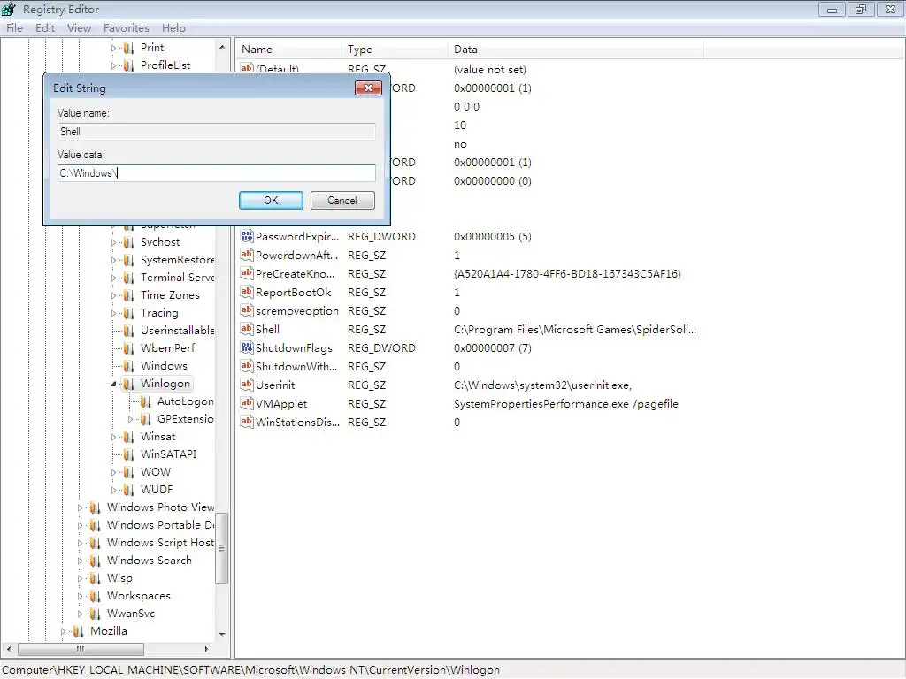Click the scremoveoption string value icon
This screenshot has height=679, width=906.
[247, 310]
